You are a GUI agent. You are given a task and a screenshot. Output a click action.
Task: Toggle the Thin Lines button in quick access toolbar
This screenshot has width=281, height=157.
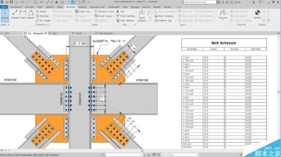pyautogui.click(x=73, y=2)
